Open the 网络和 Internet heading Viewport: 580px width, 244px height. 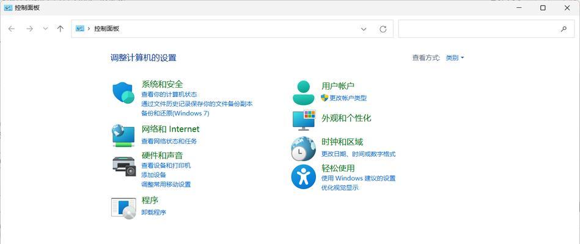pyautogui.click(x=171, y=129)
